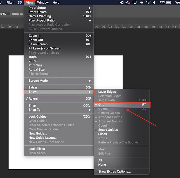Open the Creative Cloud menu bar icon
This screenshot has width=180, height=178.
(128, 3)
